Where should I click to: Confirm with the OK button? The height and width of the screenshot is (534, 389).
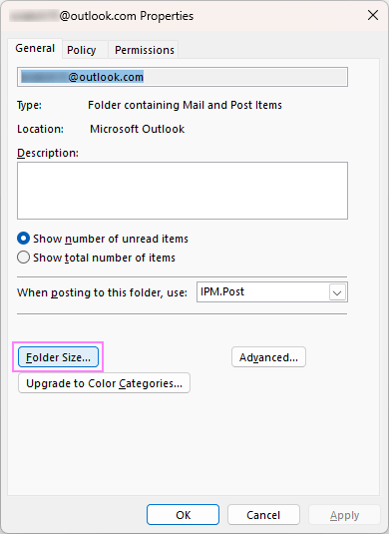pyautogui.click(x=184, y=515)
